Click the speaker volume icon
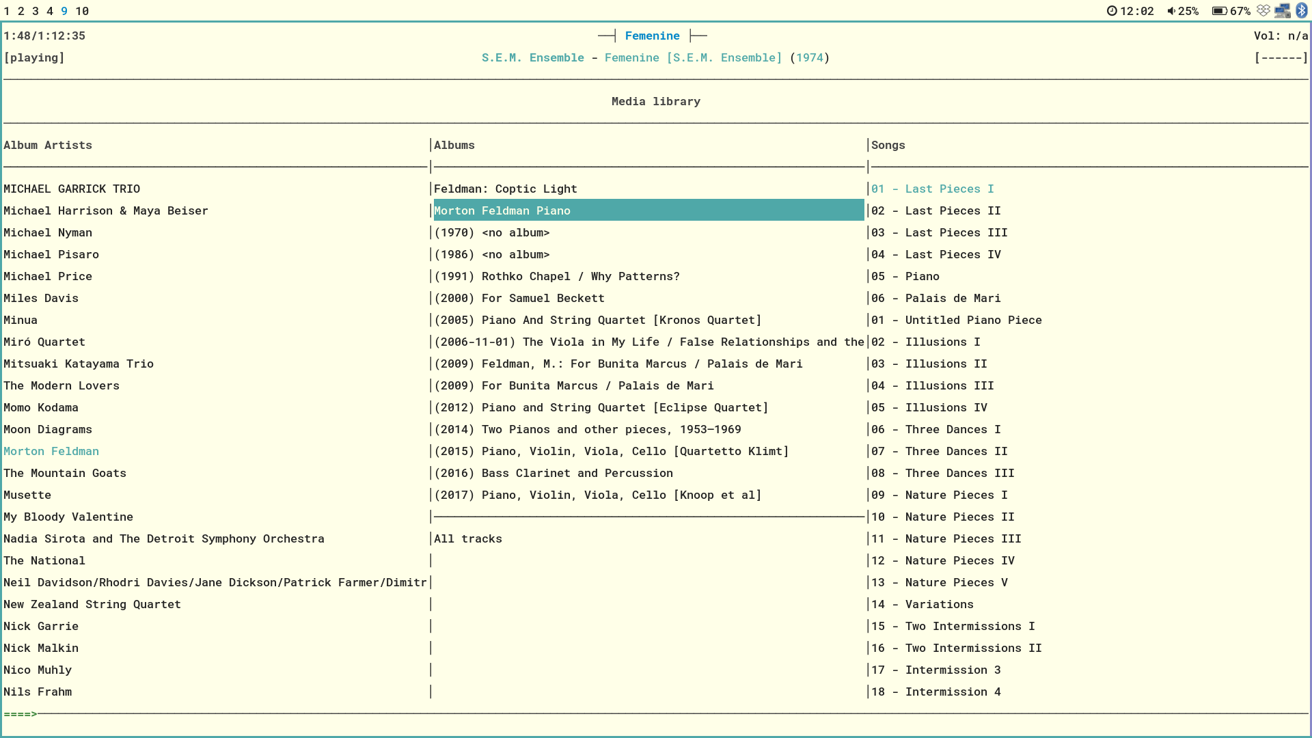 [1171, 11]
